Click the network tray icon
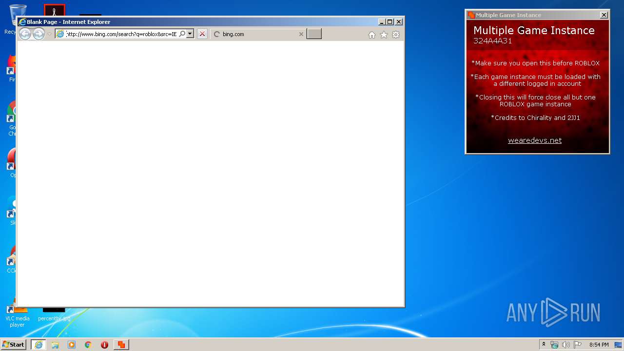Viewport: 624px width, 351px height. coord(554,345)
